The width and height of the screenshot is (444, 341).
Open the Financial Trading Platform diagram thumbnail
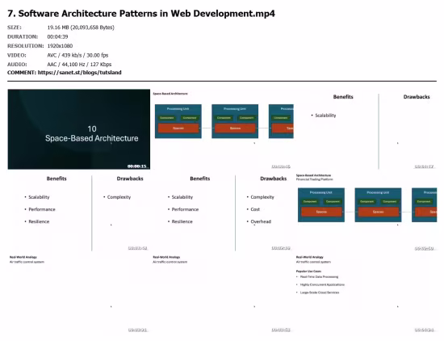(x=365, y=211)
